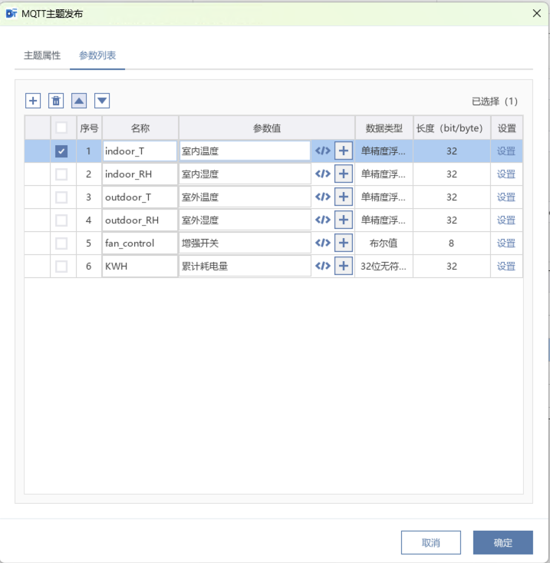Click the outdoor_T name field
This screenshot has width=550, height=563.
coord(140,197)
